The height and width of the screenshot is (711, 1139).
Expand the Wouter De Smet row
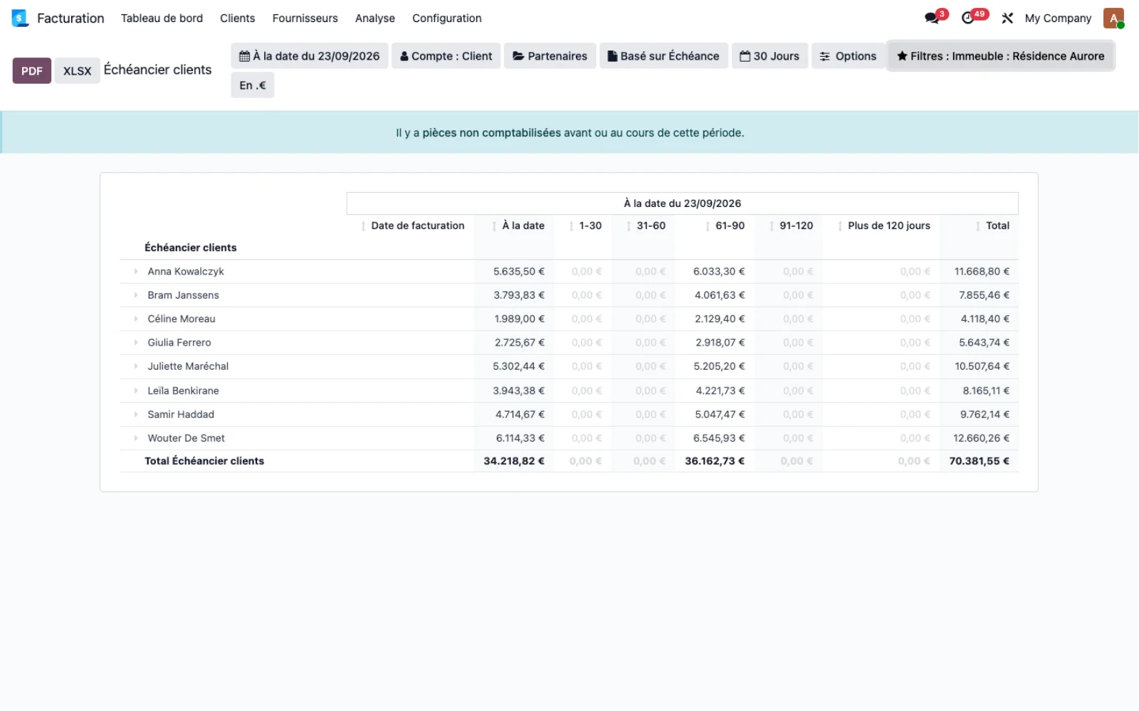[136, 438]
